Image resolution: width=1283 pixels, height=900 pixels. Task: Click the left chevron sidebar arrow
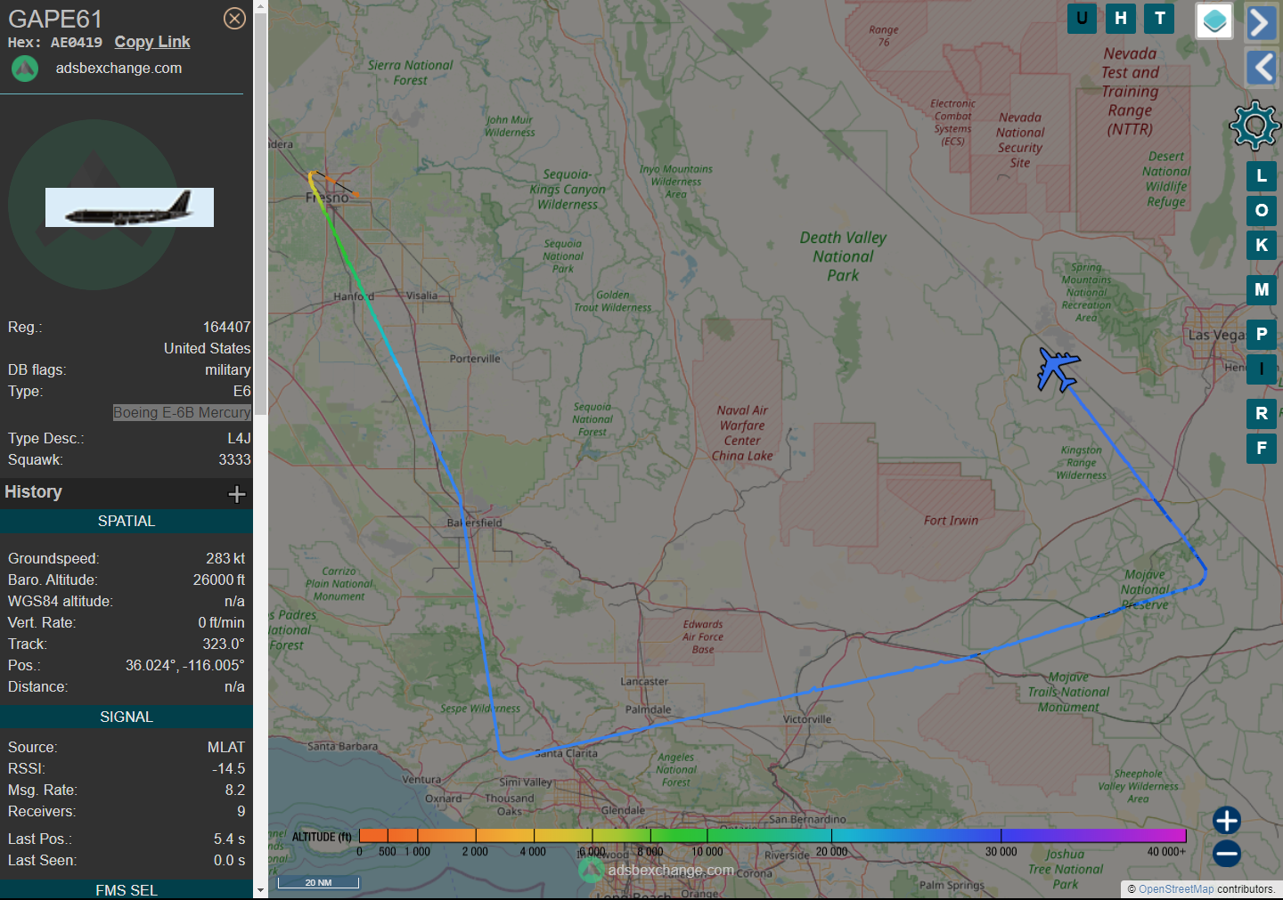1261,67
